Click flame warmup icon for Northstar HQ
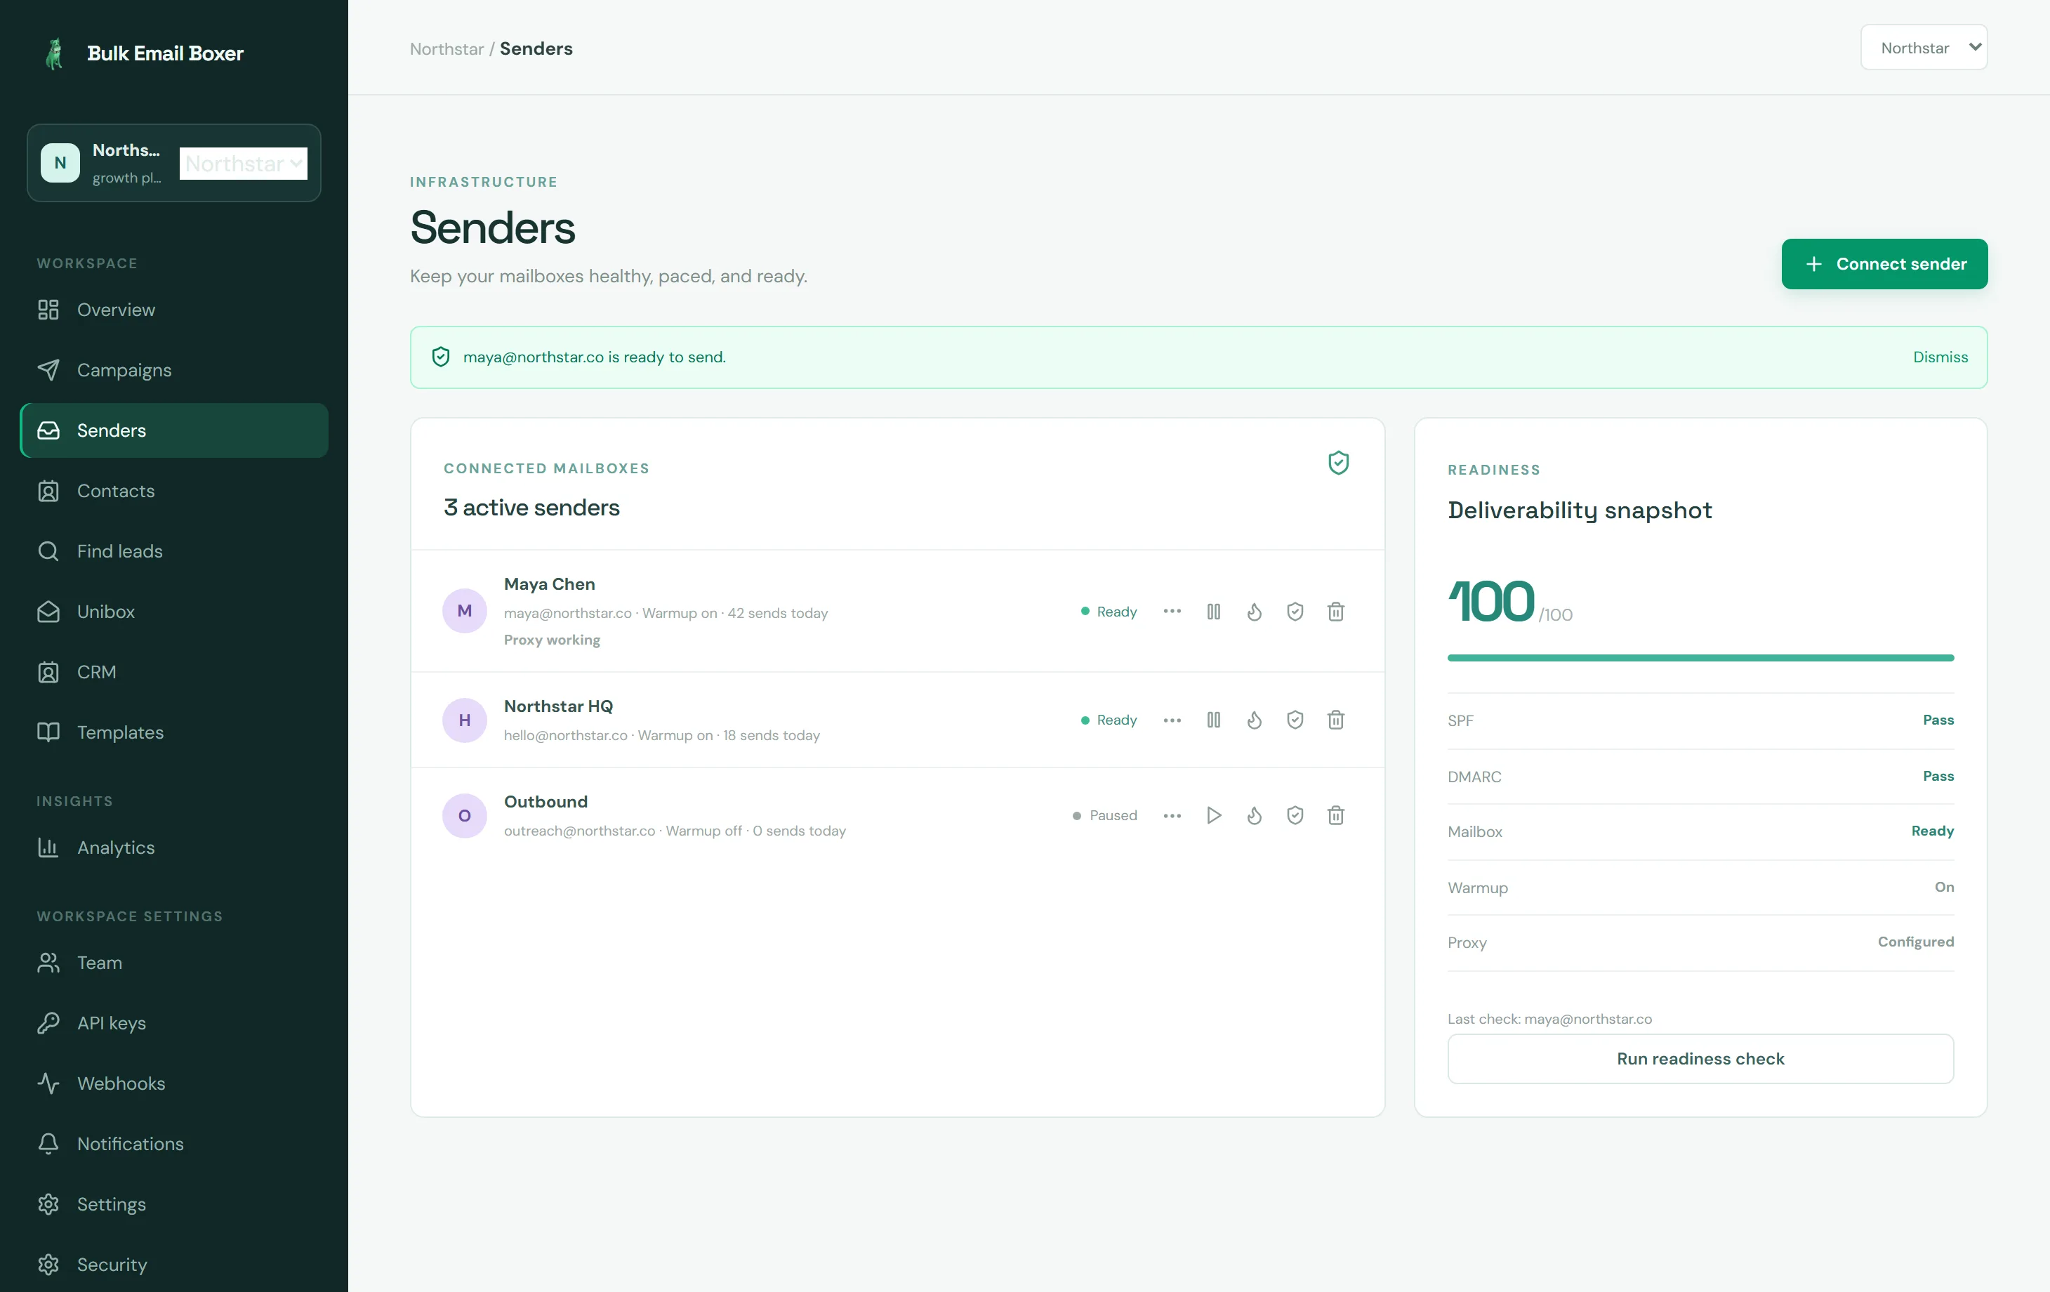The height and width of the screenshot is (1292, 2050). [x=1254, y=720]
